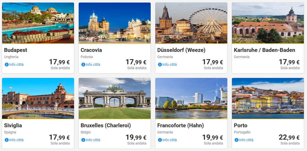307x151 pixels.
Task: Click the info icon on Porto card
Action: point(236,140)
